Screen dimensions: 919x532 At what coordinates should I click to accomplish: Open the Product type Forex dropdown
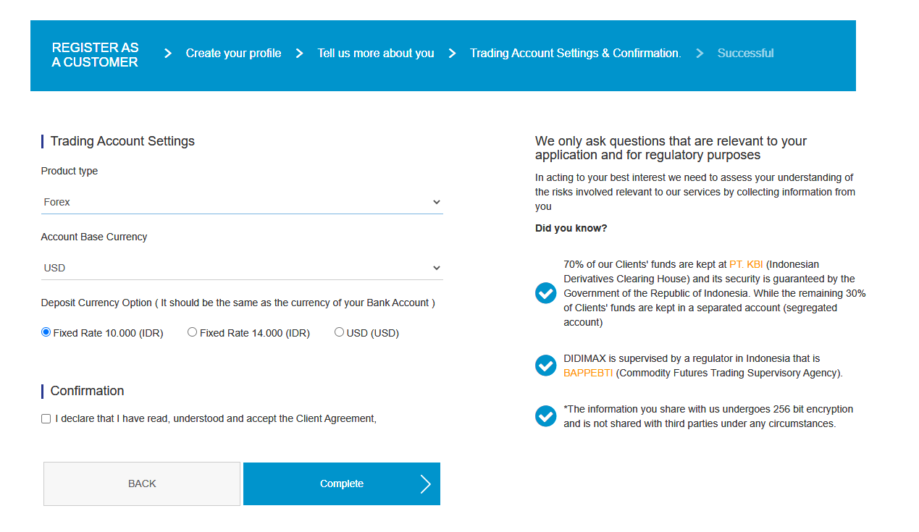242,202
